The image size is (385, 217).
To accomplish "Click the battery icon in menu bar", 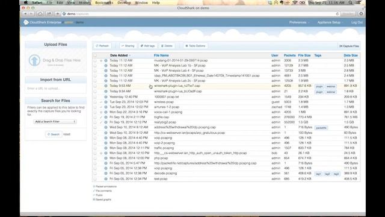I will click(302, 2).
